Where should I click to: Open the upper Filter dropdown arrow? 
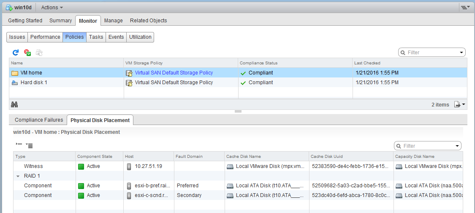[461, 53]
